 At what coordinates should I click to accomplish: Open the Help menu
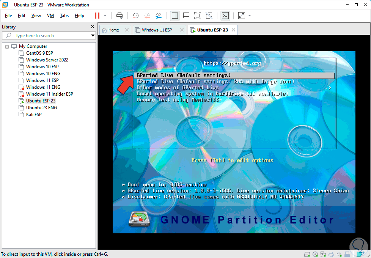pyautogui.click(x=79, y=16)
